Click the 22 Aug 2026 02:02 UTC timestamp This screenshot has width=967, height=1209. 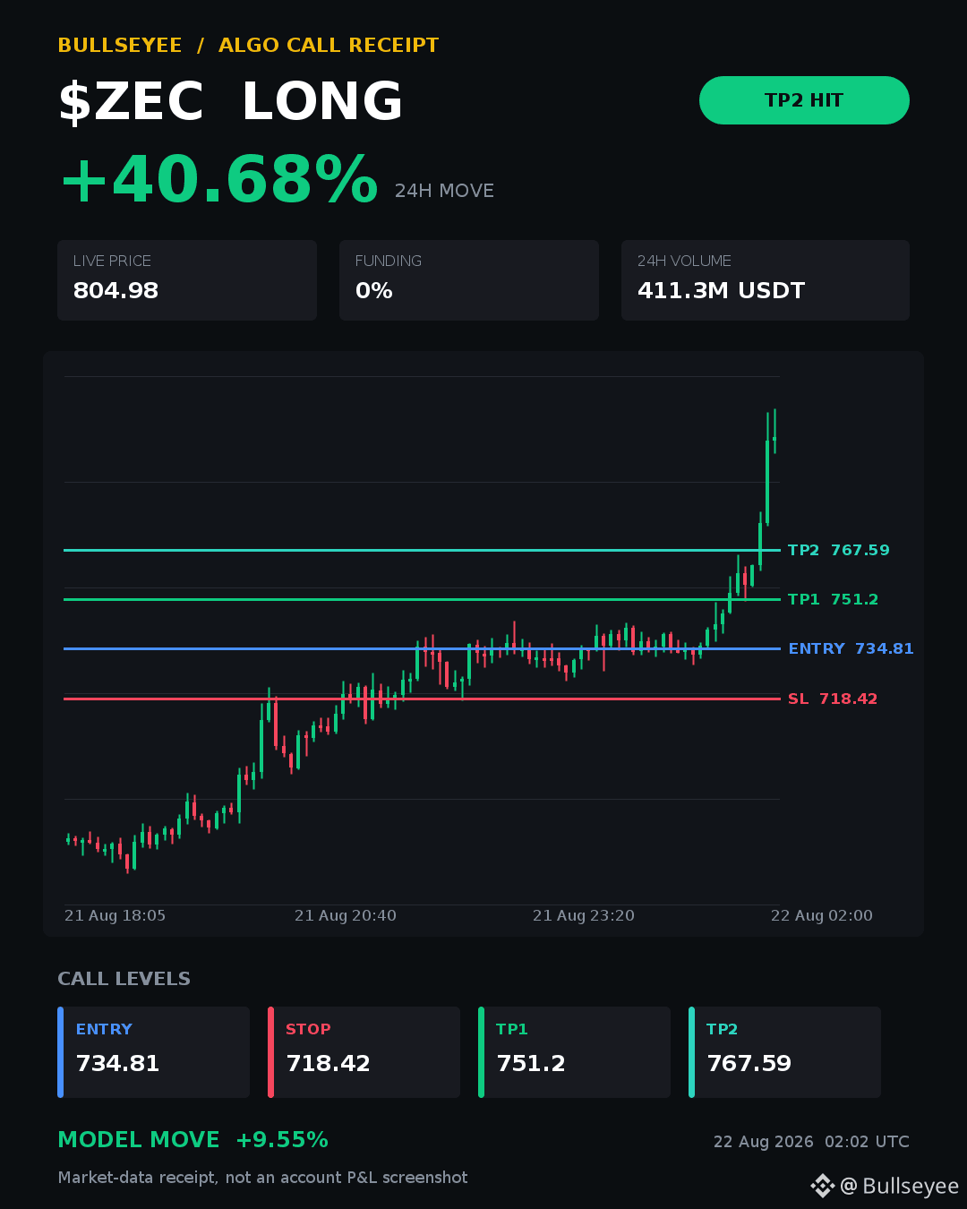811,1142
